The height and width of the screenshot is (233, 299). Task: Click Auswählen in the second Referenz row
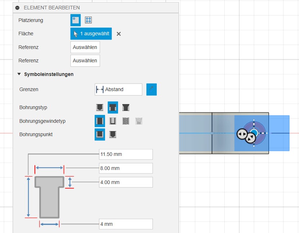pyautogui.click(x=85, y=61)
